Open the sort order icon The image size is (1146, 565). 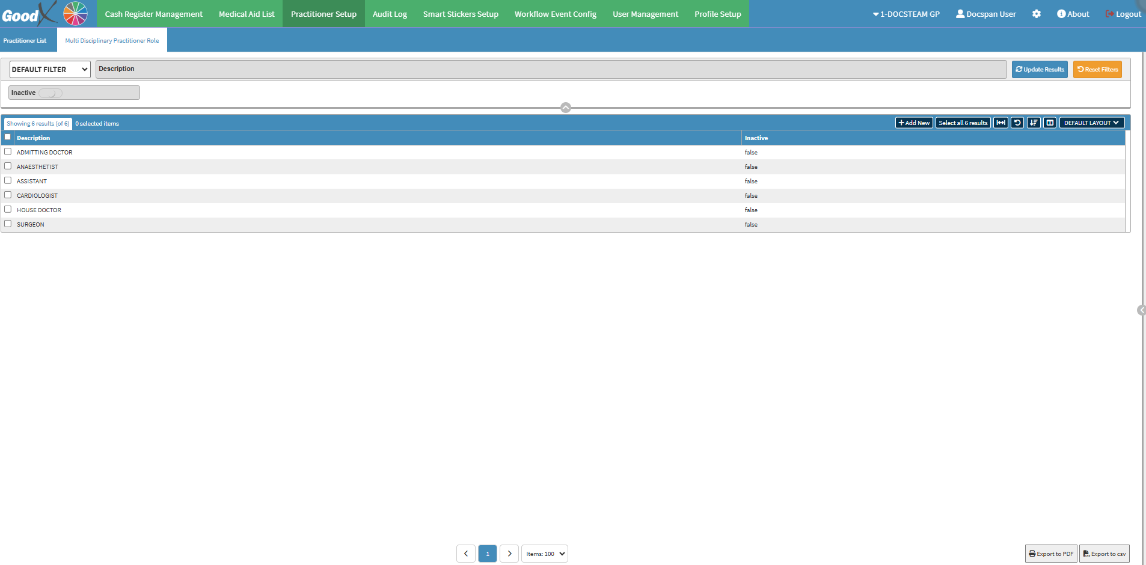[1034, 123]
